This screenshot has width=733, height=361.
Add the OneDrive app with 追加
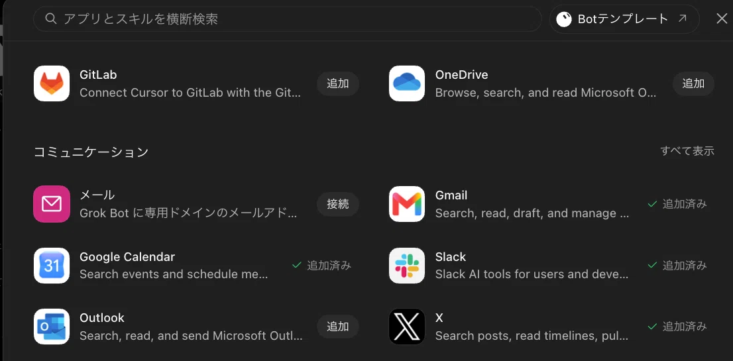(693, 83)
